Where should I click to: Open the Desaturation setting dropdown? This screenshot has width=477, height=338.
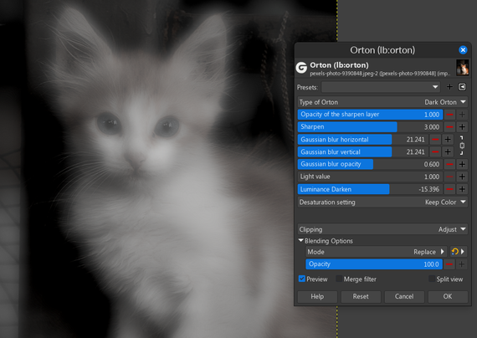coord(382,202)
